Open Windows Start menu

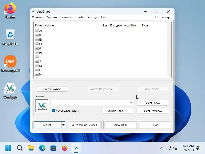[8, 148]
